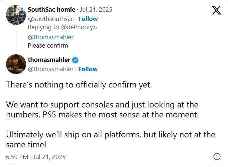The width and height of the screenshot is (228, 167).
Task: Open thomasmahler's profile avatar
Action: pyautogui.click(x=16, y=64)
